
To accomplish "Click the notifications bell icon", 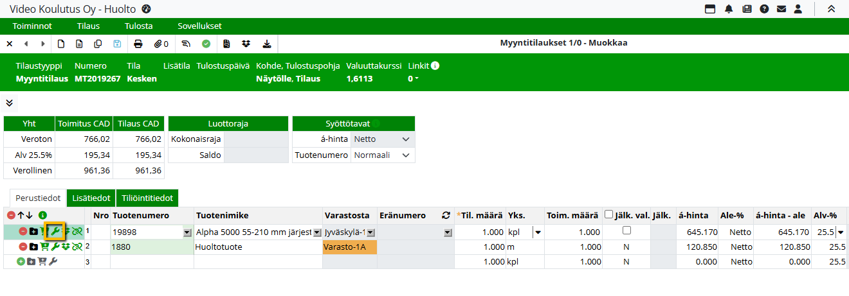I will (x=729, y=9).
